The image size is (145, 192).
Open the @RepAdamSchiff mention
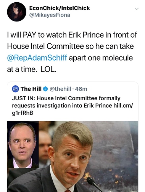tap(37, 58)
